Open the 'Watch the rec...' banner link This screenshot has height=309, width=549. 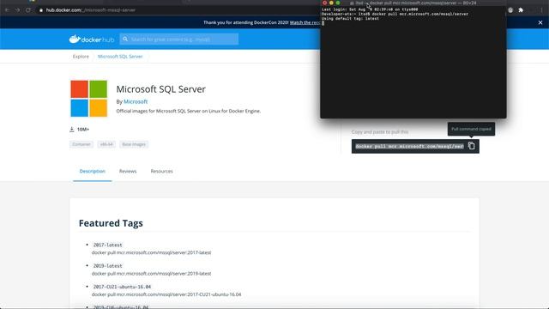pyautogui.click(x=305, y=22)
